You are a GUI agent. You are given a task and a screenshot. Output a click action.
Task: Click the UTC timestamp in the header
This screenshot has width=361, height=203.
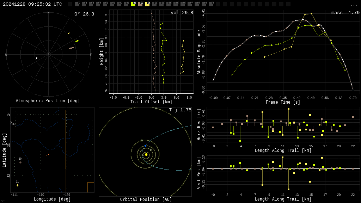point(32,4)
